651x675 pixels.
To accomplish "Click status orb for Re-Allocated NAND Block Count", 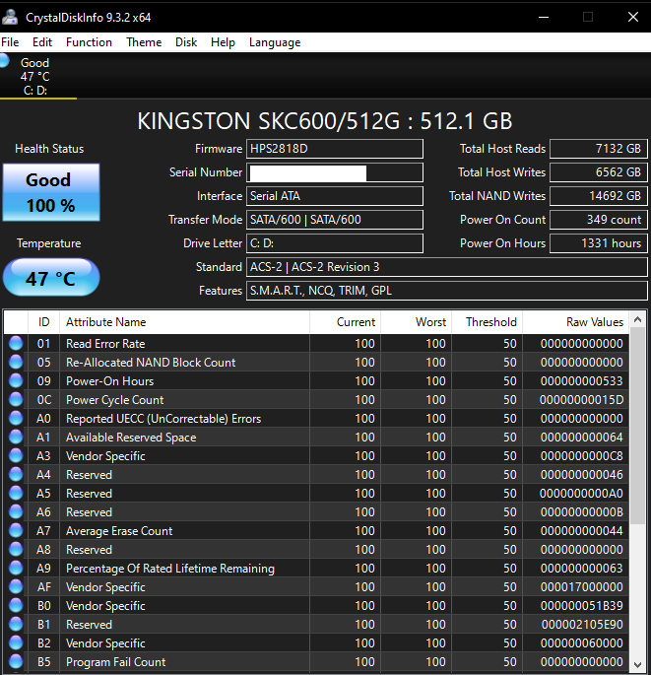I will pyautogui.click(x=16, y=362).
